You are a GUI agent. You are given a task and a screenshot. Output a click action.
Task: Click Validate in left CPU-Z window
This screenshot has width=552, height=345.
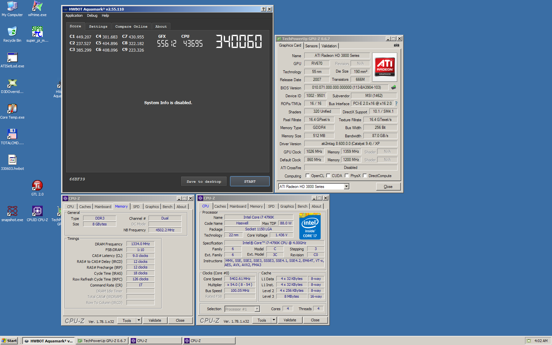[x=155, y=320]
